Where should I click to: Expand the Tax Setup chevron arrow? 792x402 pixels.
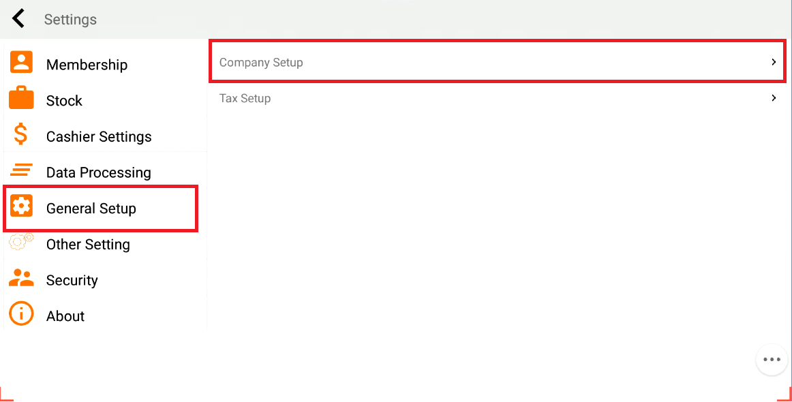(774, 98)
